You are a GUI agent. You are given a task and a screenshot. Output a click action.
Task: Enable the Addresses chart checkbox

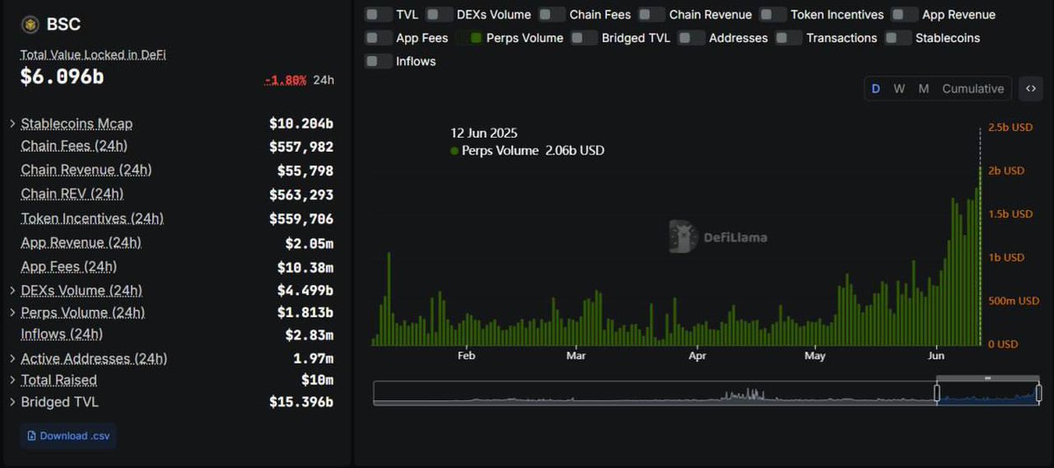(691, 38)
